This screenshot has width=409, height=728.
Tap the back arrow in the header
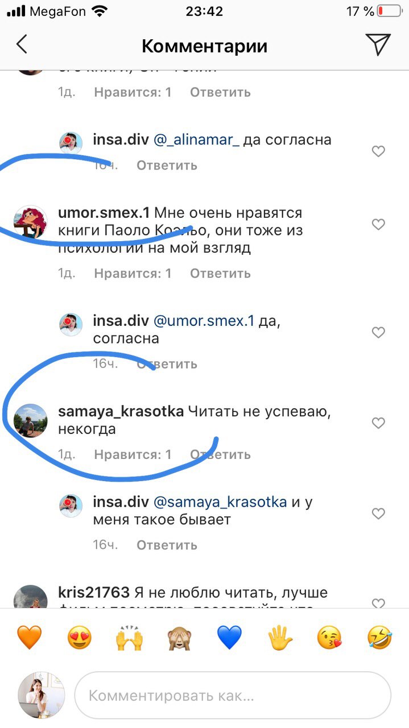click(x=22, y=44)
